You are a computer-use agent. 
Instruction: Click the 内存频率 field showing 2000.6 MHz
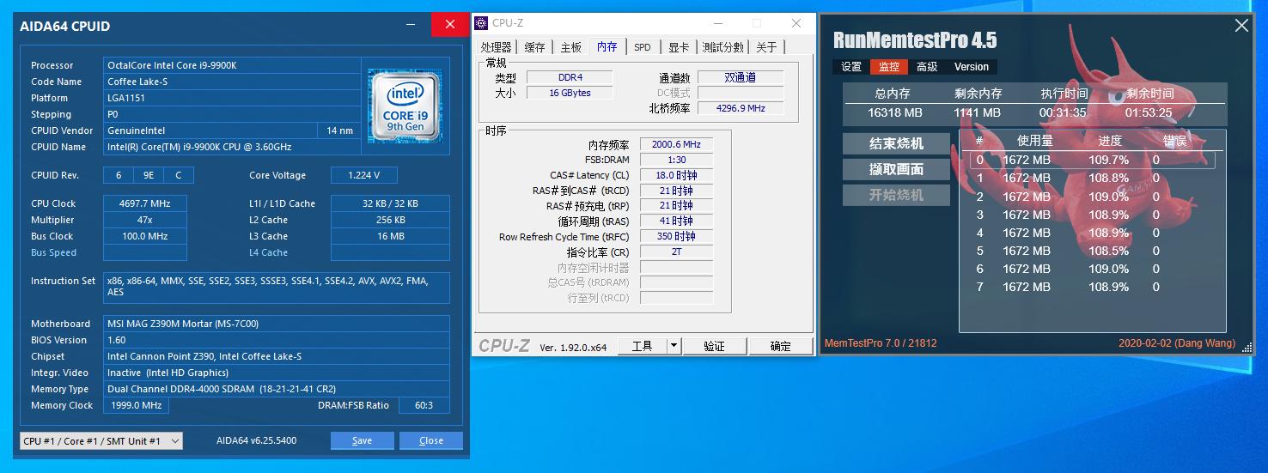(x=676, y=144)
